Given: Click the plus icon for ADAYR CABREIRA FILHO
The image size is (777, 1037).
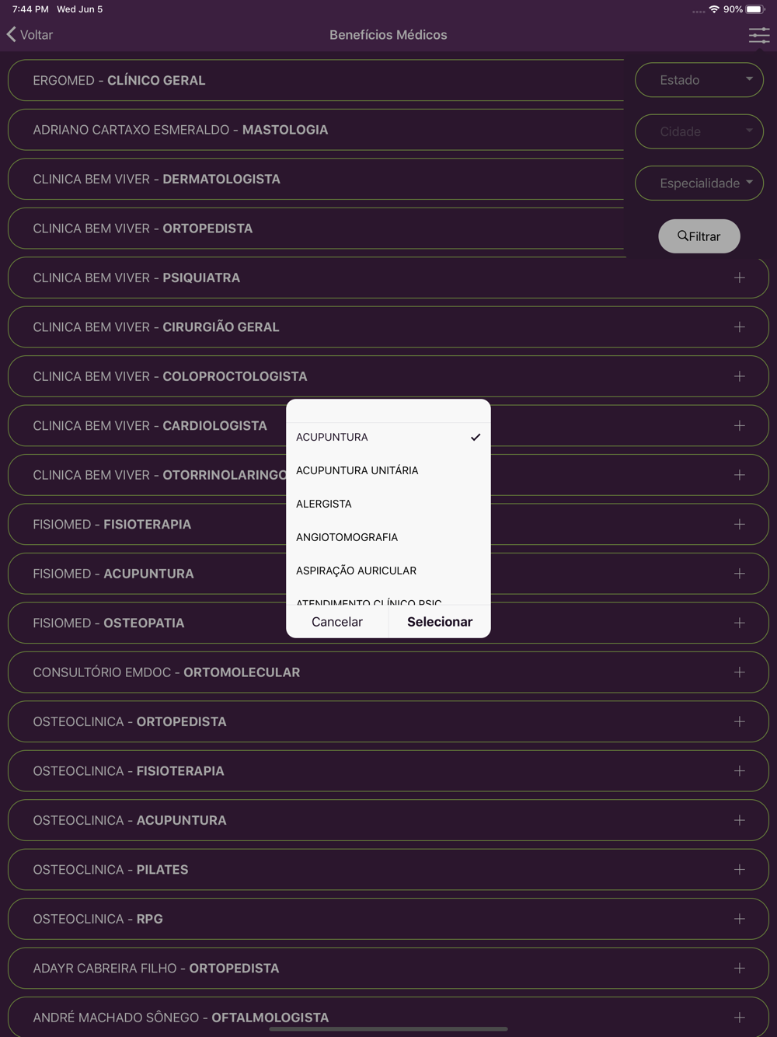Looking at the screenshot, I should pyautogui.click(x=739, y=968).
